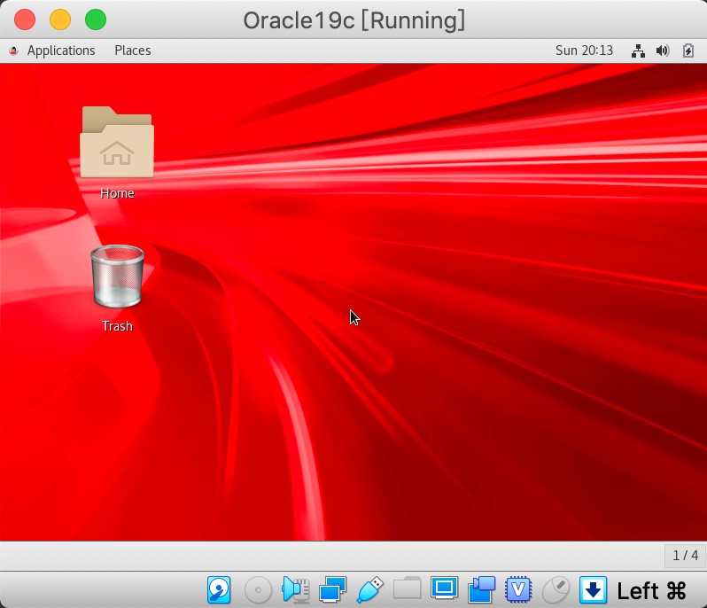
Task: Open the Applications menu
Action: [x=61, y=51]
